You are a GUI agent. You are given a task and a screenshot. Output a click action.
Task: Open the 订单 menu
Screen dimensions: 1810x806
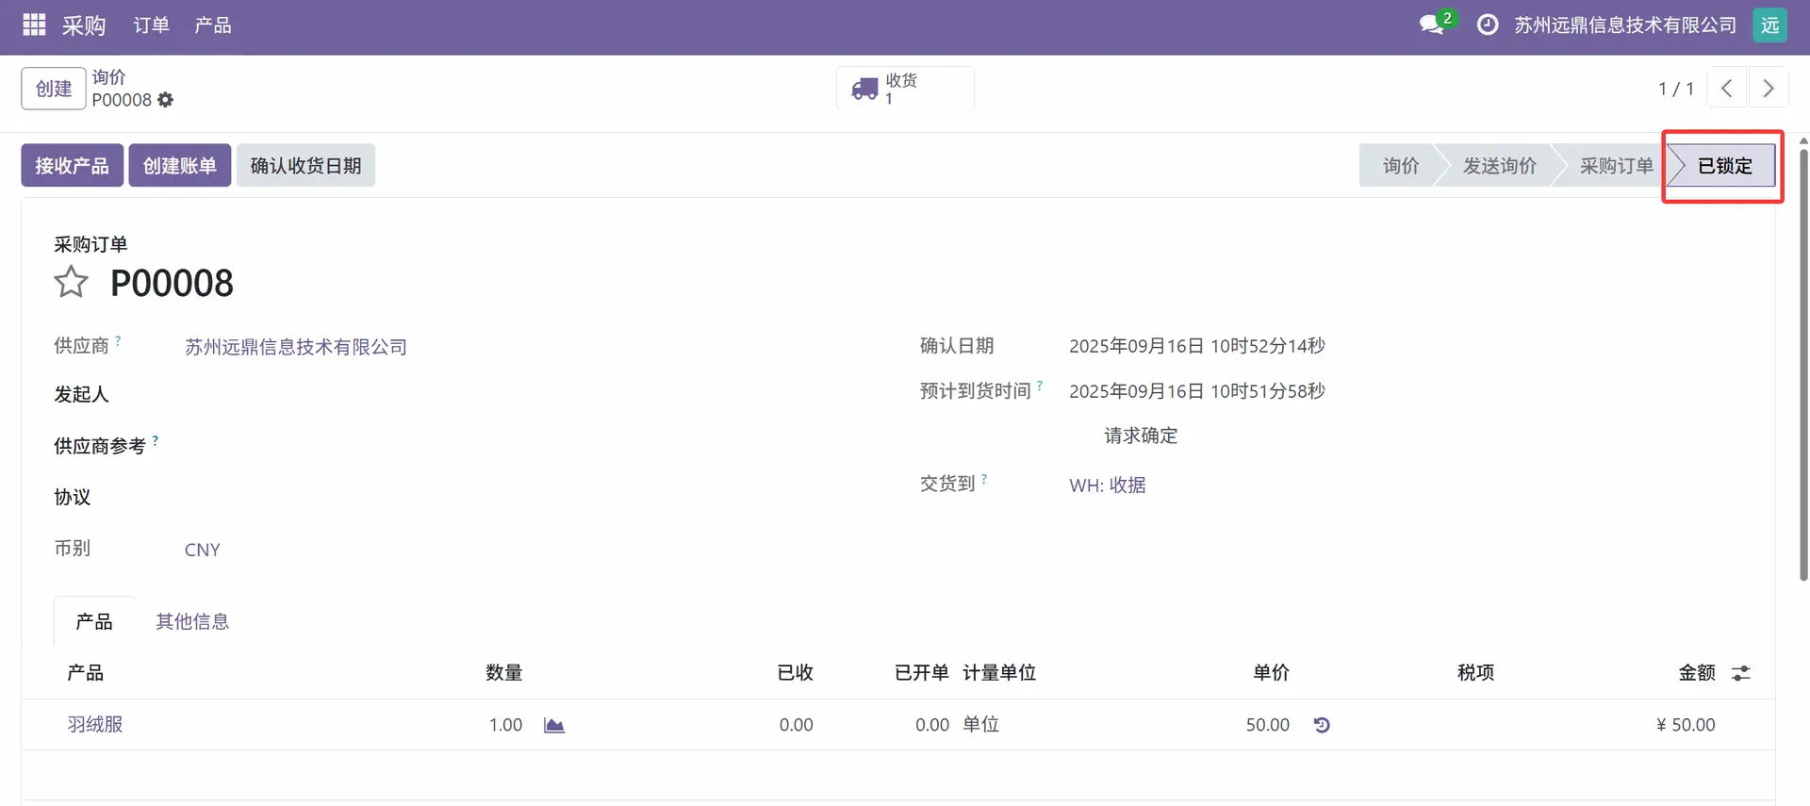[151, 25]
